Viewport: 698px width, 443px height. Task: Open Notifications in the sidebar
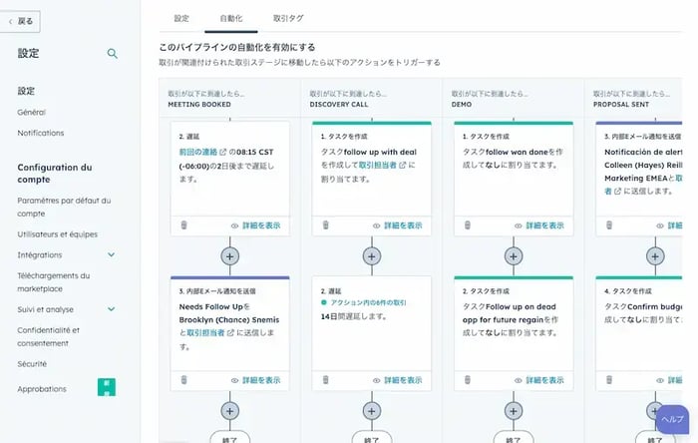point(41,133)
